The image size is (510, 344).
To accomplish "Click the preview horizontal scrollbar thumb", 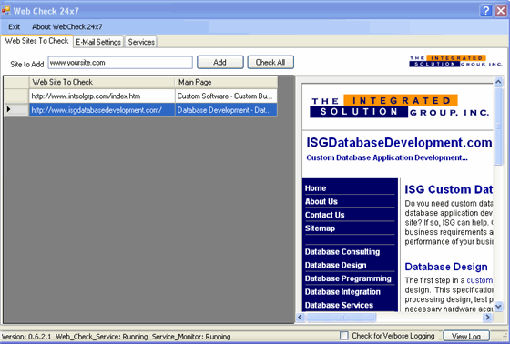I will (341, 317).
